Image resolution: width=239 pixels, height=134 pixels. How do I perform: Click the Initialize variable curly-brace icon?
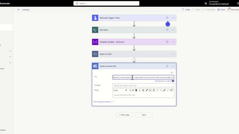[x=95, y=42]
